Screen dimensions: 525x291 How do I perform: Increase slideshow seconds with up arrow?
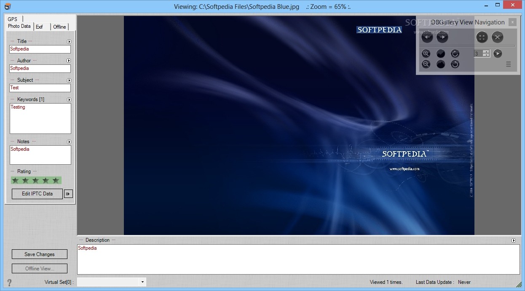click(x=486, y=52)
